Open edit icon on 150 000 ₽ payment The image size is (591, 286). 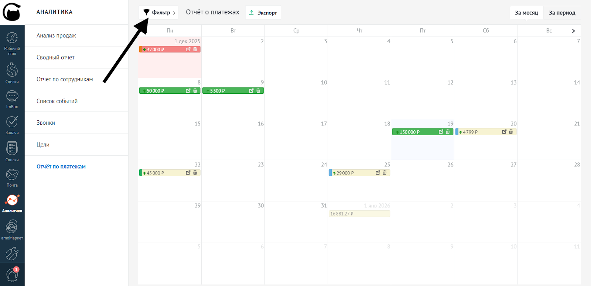441,132
